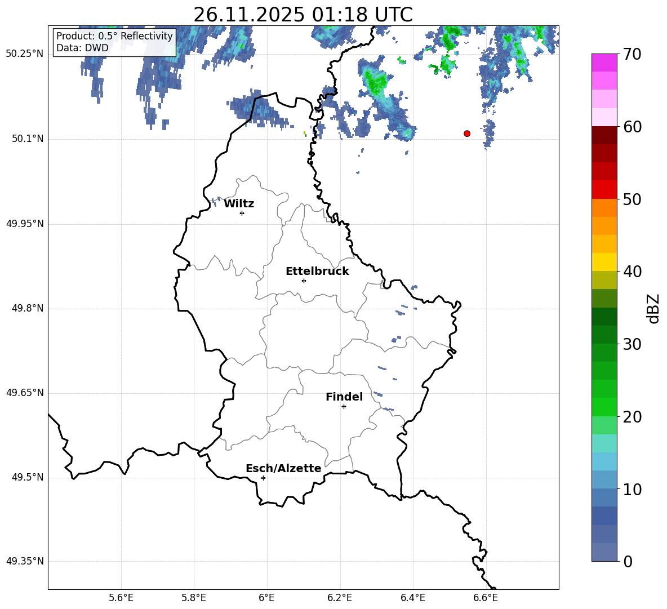Click the Esch/Alzette station cross marker
667x609 pixels.
click(x=263, y=478)
